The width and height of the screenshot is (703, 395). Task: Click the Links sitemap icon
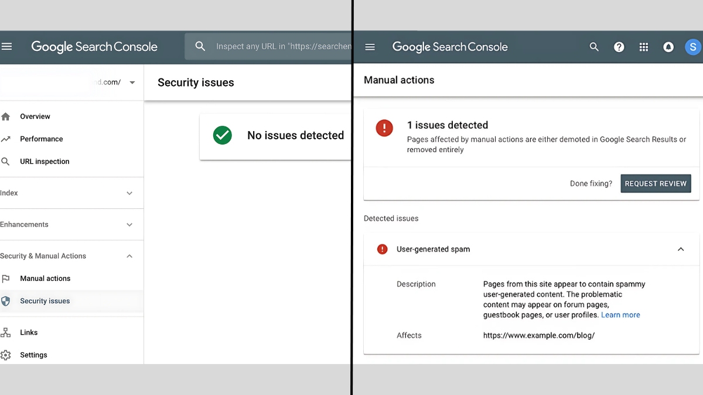6,332
